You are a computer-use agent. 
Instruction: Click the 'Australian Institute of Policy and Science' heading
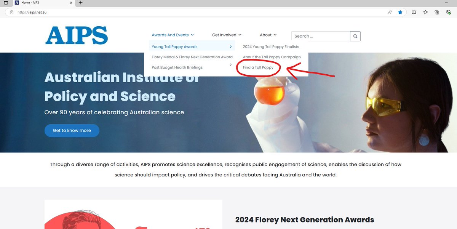[x=122, y=87]
